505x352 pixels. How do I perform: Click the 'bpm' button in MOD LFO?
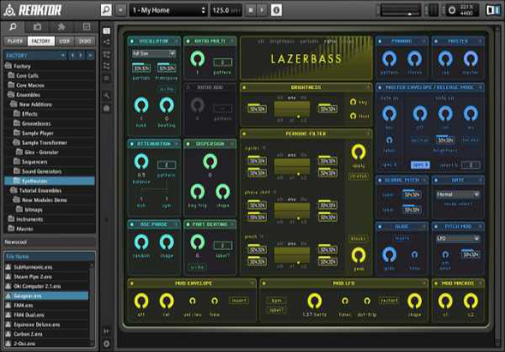tap(276, 301)
